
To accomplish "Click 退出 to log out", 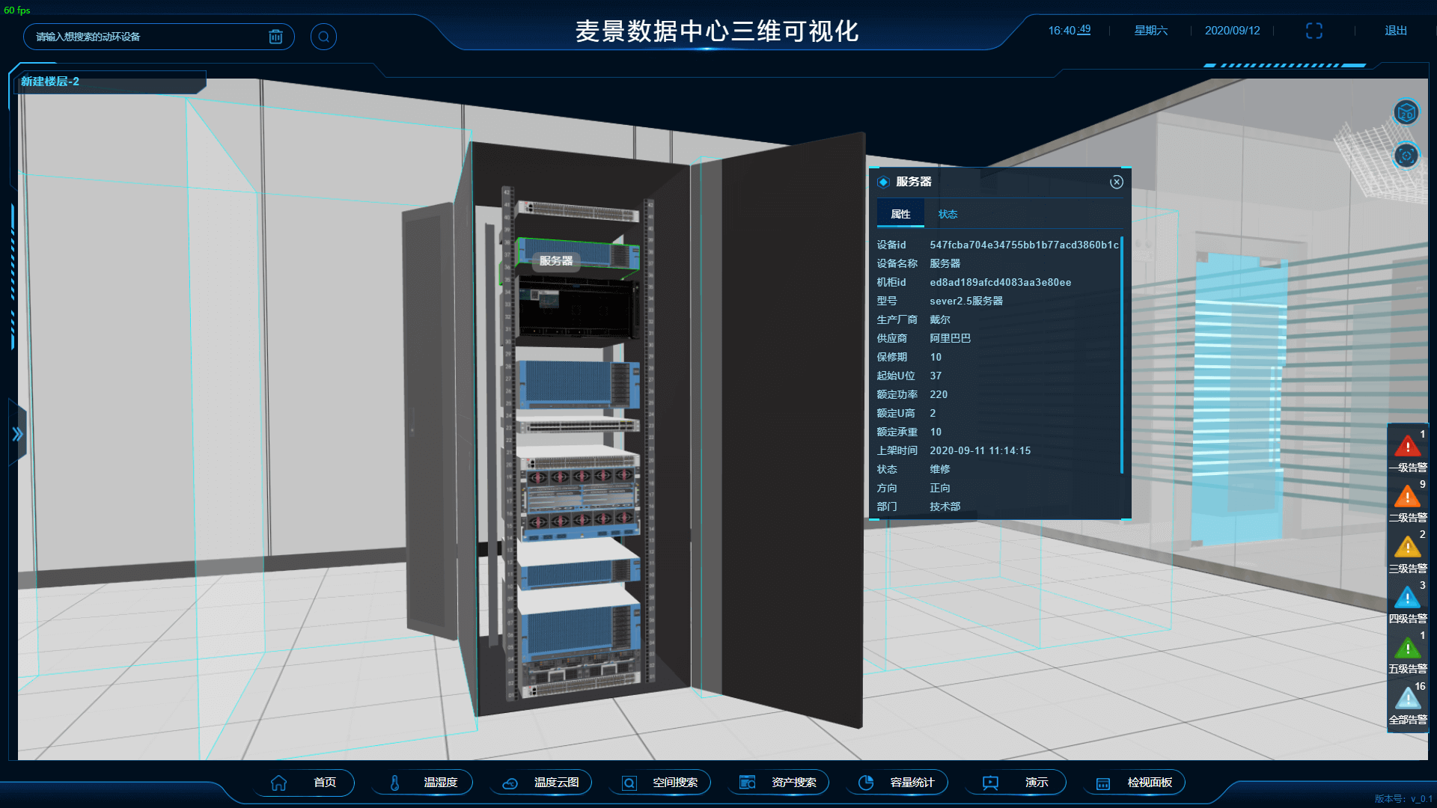I will [1395, 31].
